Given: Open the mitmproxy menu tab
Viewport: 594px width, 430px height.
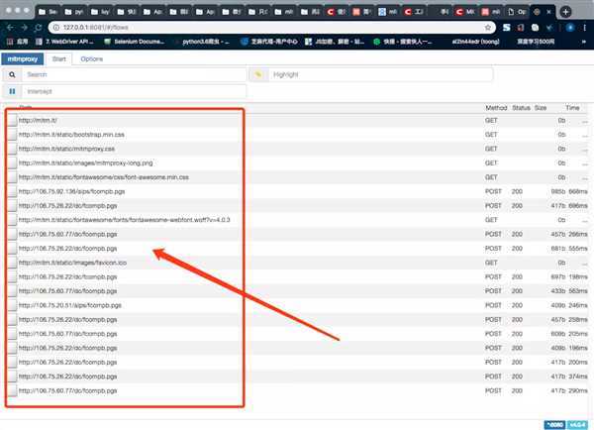Looking at the screenshot, I should [x=23, y=58].
